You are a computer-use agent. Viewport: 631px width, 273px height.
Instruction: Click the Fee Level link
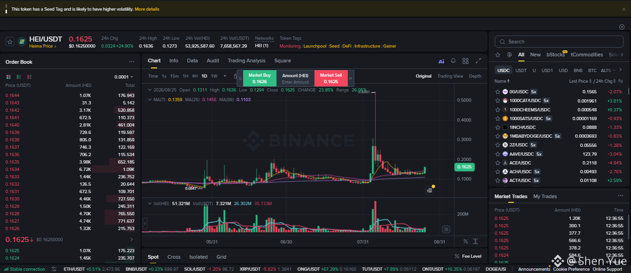(467, 256)
